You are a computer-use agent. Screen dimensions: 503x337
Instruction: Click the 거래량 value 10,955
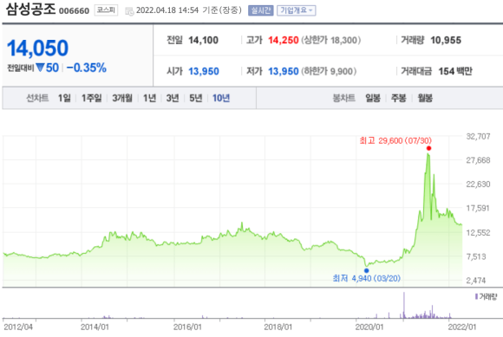pyautogui.click(x=446, y=41)
